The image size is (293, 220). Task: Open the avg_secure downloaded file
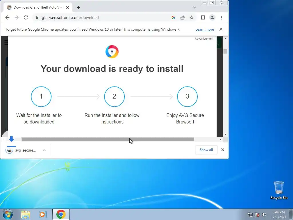click(x=21, y=150)
